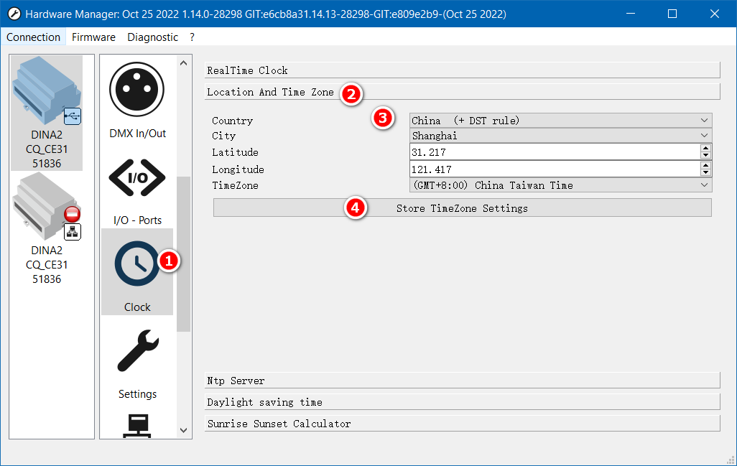Image resolution: width=737 pixels, height=466 pixels.
Task: Click the Hardware Manager title bar icon
Action: [x=14, y=14]
